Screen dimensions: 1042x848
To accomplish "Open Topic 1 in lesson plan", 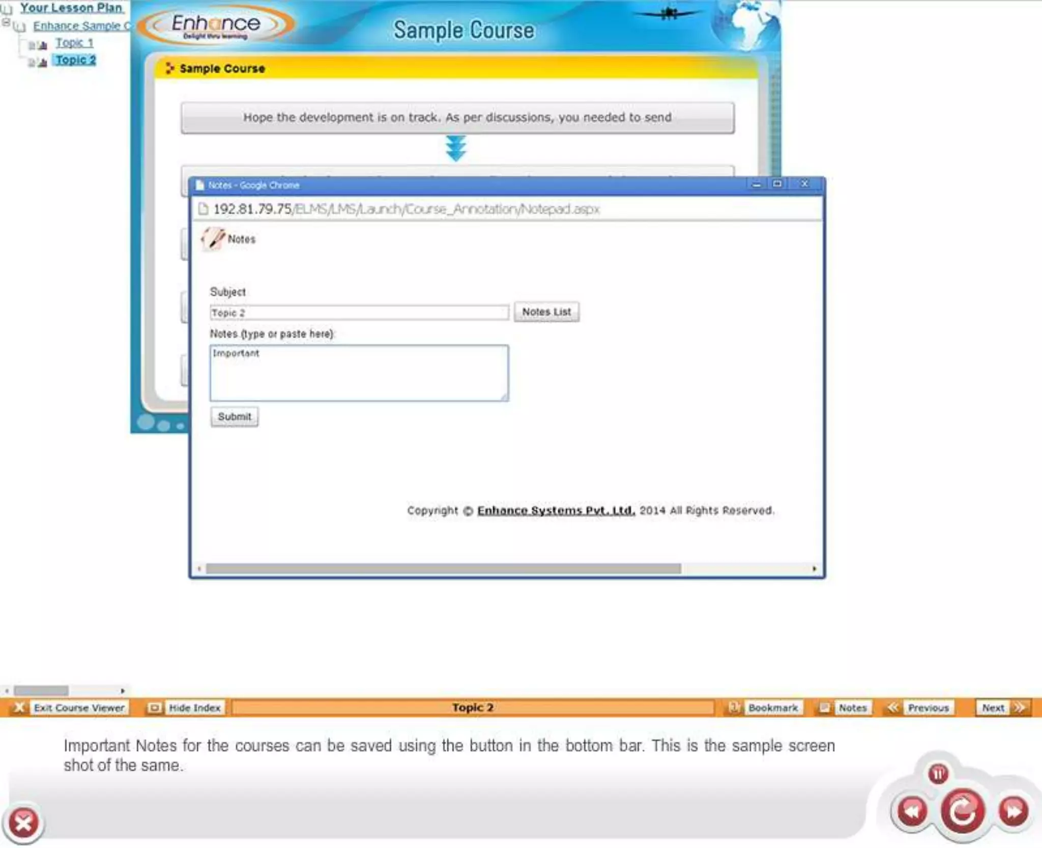I will (x=74, y=43).
